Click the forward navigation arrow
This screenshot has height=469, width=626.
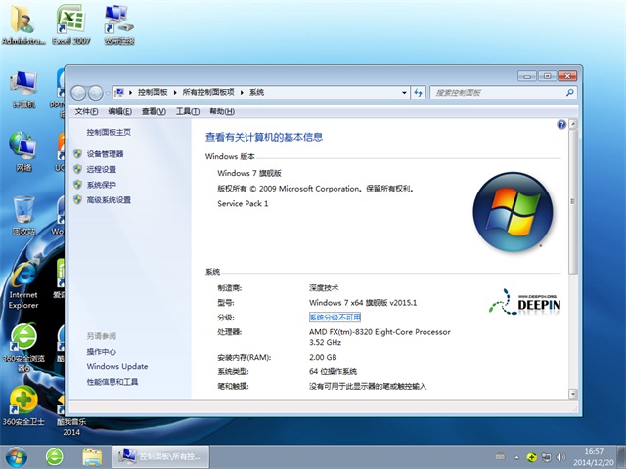96,93
